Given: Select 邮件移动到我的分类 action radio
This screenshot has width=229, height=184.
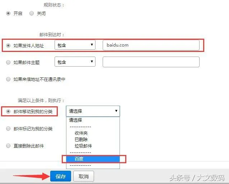Looking at the screenshot, I should (x=8, y=111).
